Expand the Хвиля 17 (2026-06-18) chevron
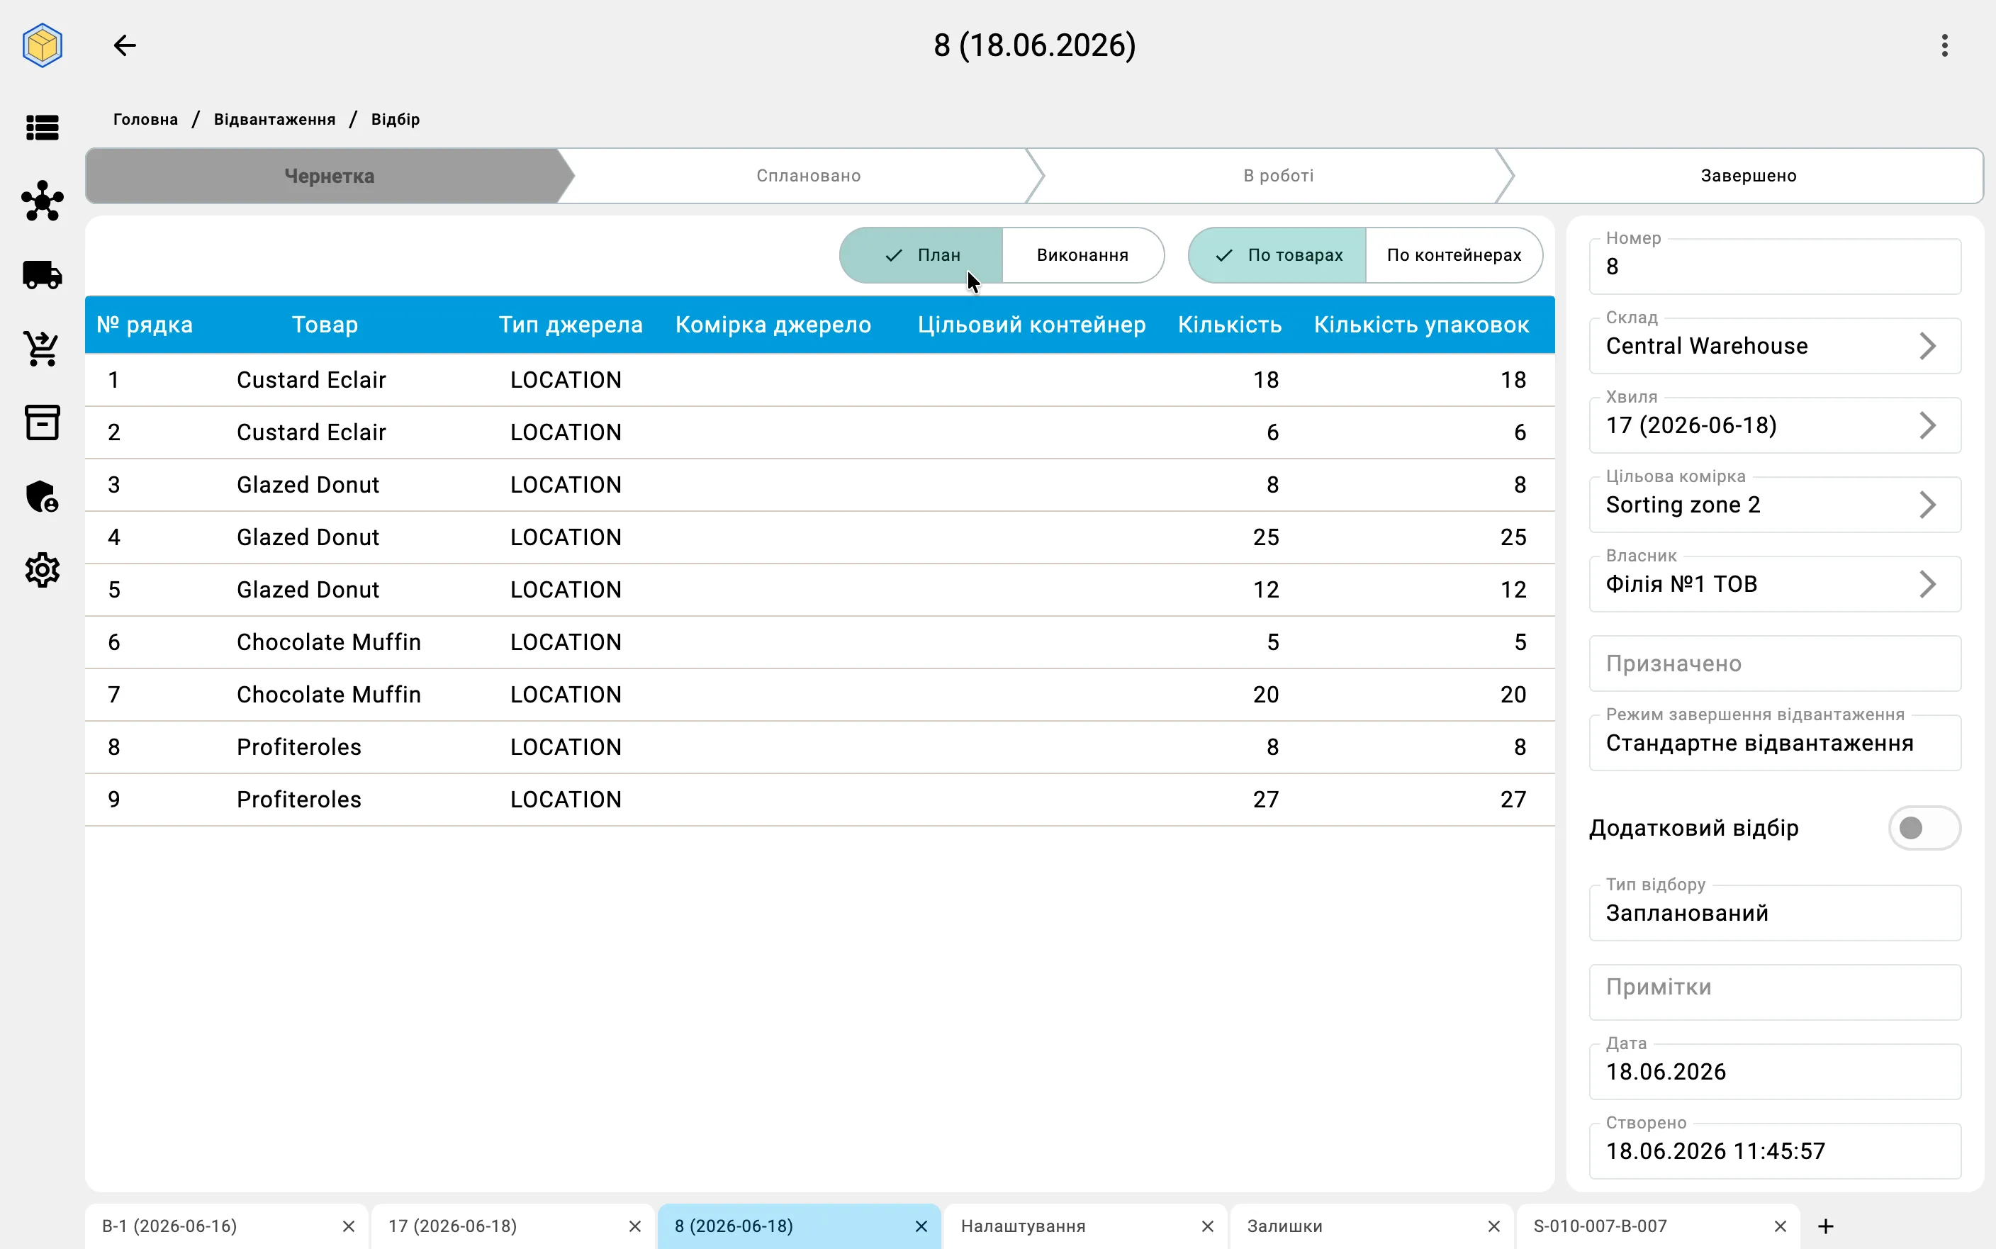 (x=1927, y=425)
